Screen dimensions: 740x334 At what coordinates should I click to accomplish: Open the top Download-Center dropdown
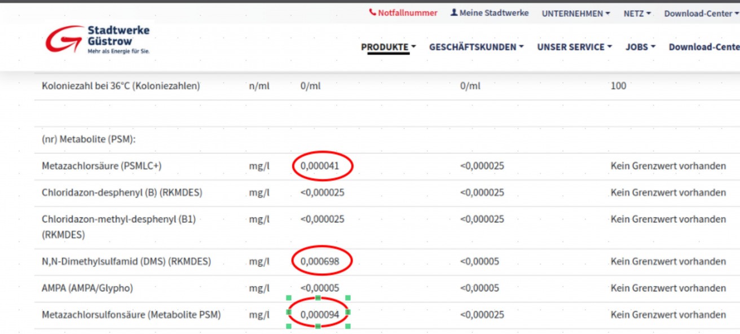(701, 14)
